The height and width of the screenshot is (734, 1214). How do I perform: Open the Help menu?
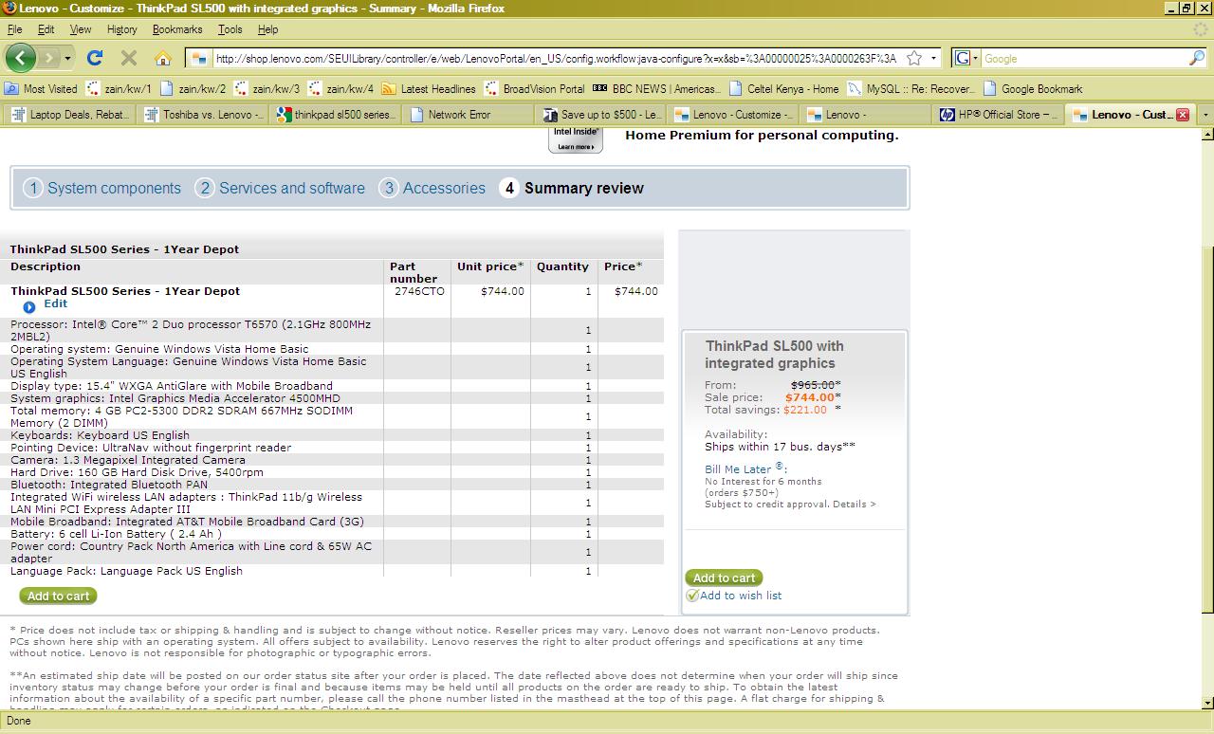tap(267, 29)
